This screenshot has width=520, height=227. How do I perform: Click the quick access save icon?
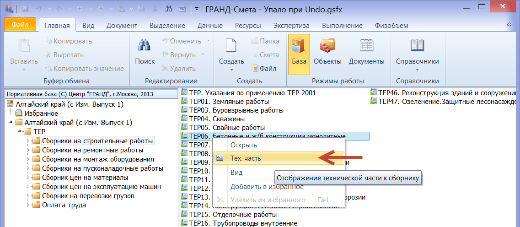point(25,9)
